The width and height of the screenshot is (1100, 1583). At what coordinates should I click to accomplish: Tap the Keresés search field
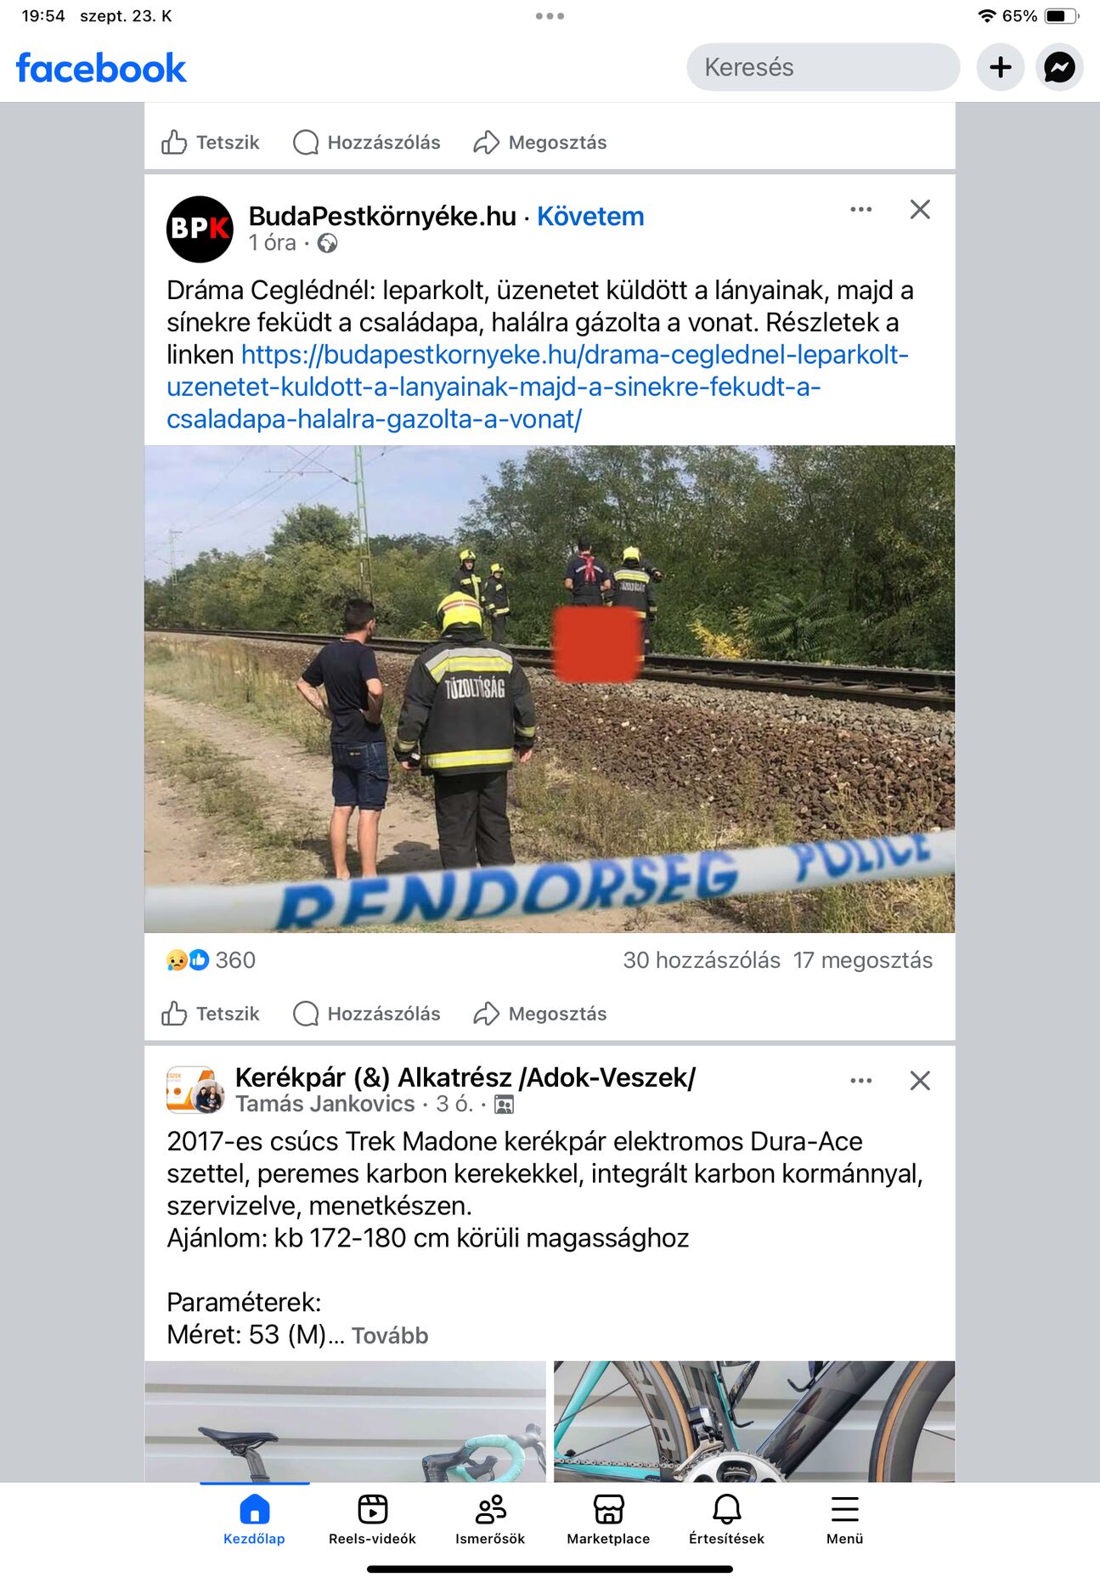coord(823,67)
